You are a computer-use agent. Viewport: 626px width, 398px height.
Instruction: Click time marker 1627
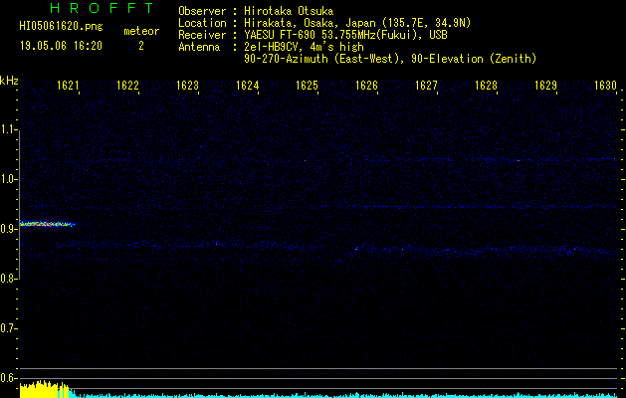[x=426, y=86]
